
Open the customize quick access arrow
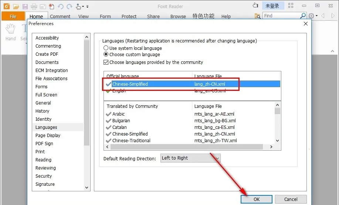(87, 7)
